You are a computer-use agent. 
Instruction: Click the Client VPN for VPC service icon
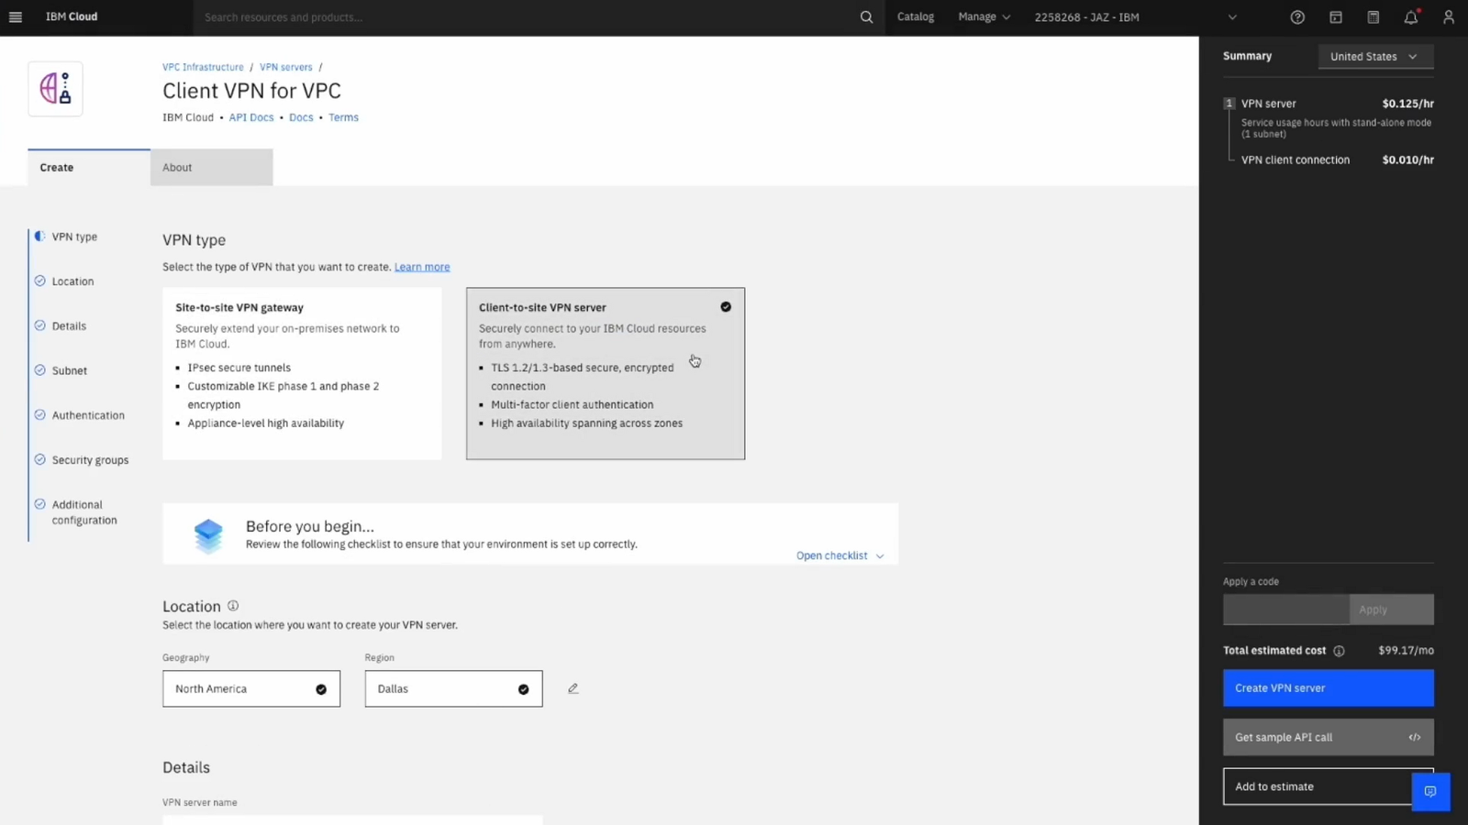pyautogui.click(x=55, y=89)
